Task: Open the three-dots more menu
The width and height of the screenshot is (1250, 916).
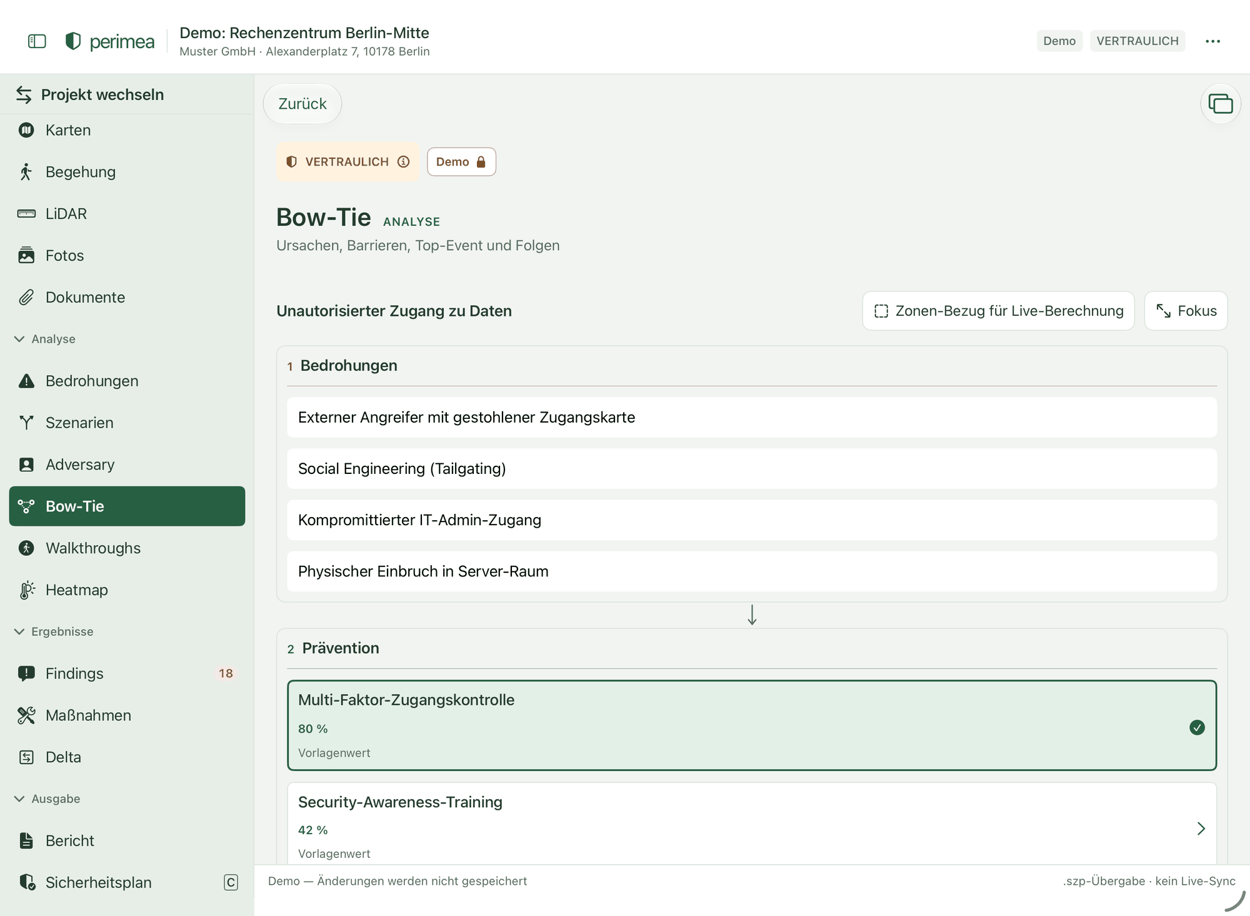Action: 1212,41
